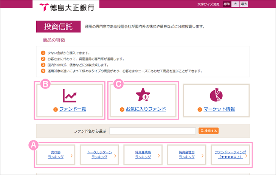
Task: Open 純資産増加ランキング link
Action: pos(186,155)
